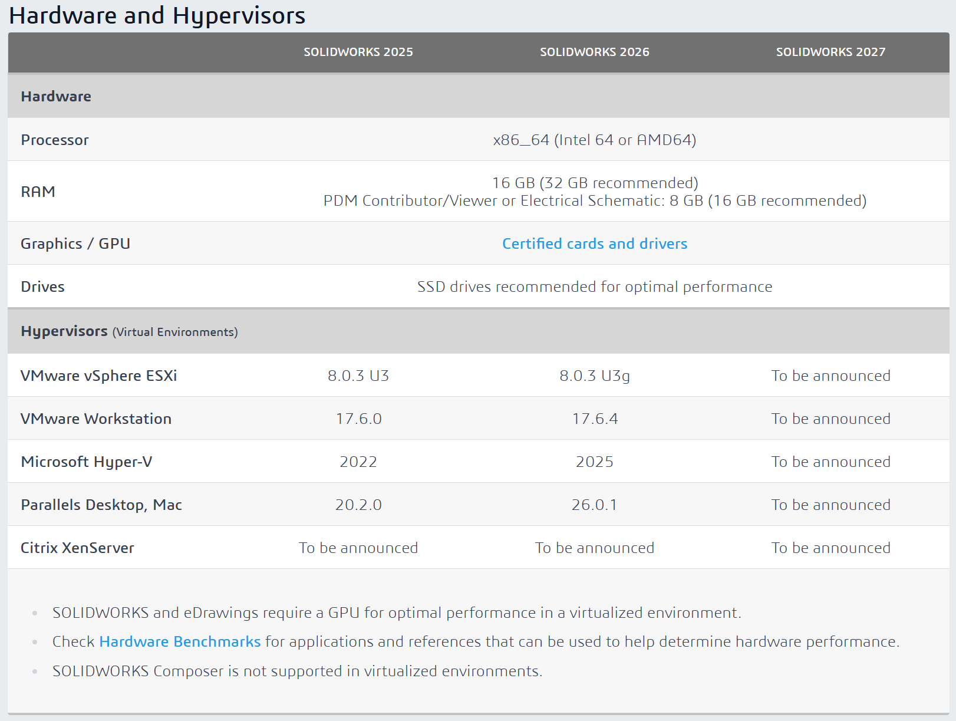Click the SOLIDWORKS Composer not supported note
This screenshot has width=956, height=721.
point(297,671)
